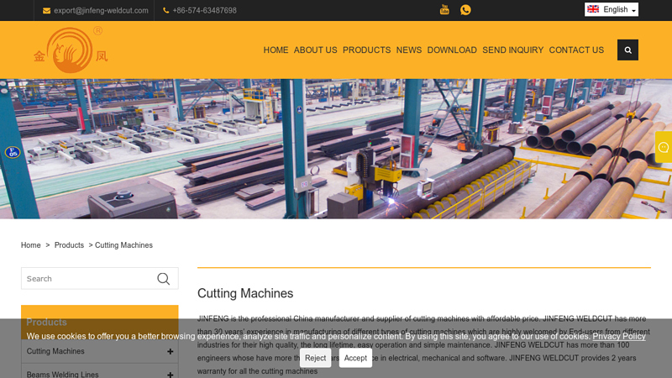
Task: Open the ABOUT US menu item
Action: [x=316, y=50]
